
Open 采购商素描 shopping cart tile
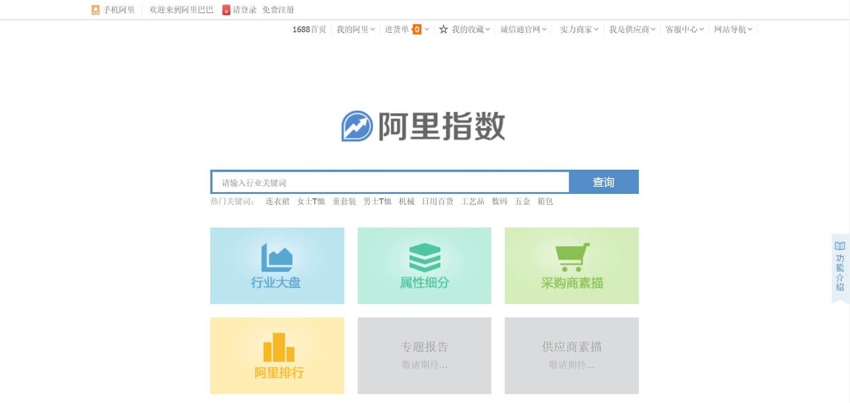pyautogui.click(x=571, y=265)
